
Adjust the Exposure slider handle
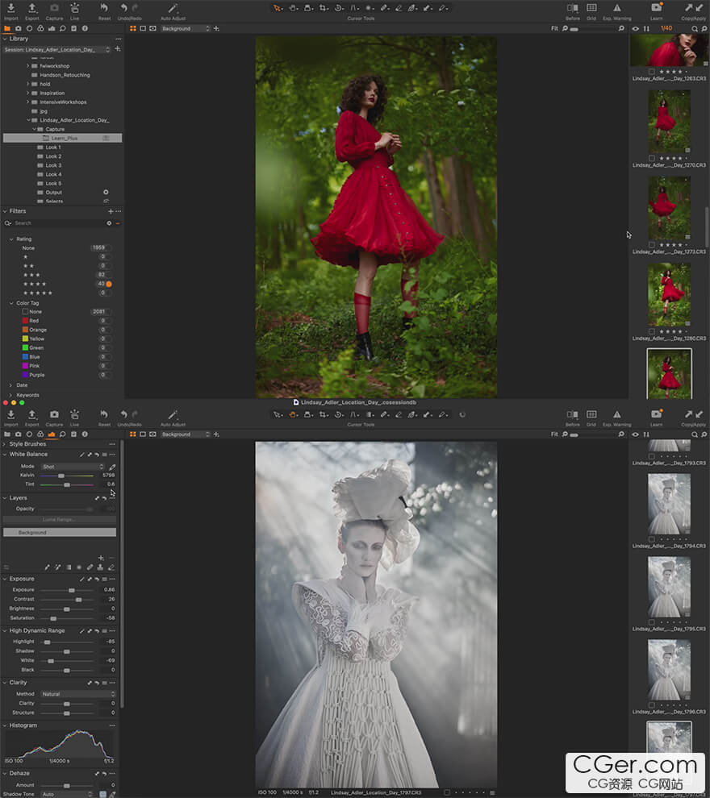[72, 590]
